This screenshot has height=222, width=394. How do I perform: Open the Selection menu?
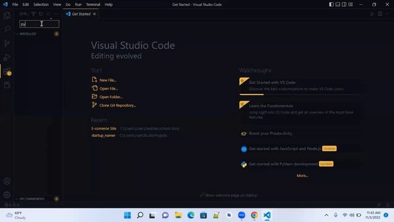click(x=41, y=4)
